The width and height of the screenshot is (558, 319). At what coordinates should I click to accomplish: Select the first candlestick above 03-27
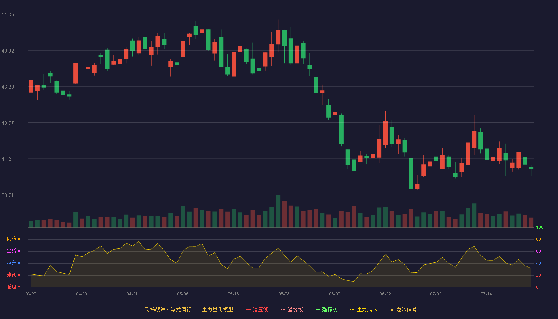[x=31, y=86]
